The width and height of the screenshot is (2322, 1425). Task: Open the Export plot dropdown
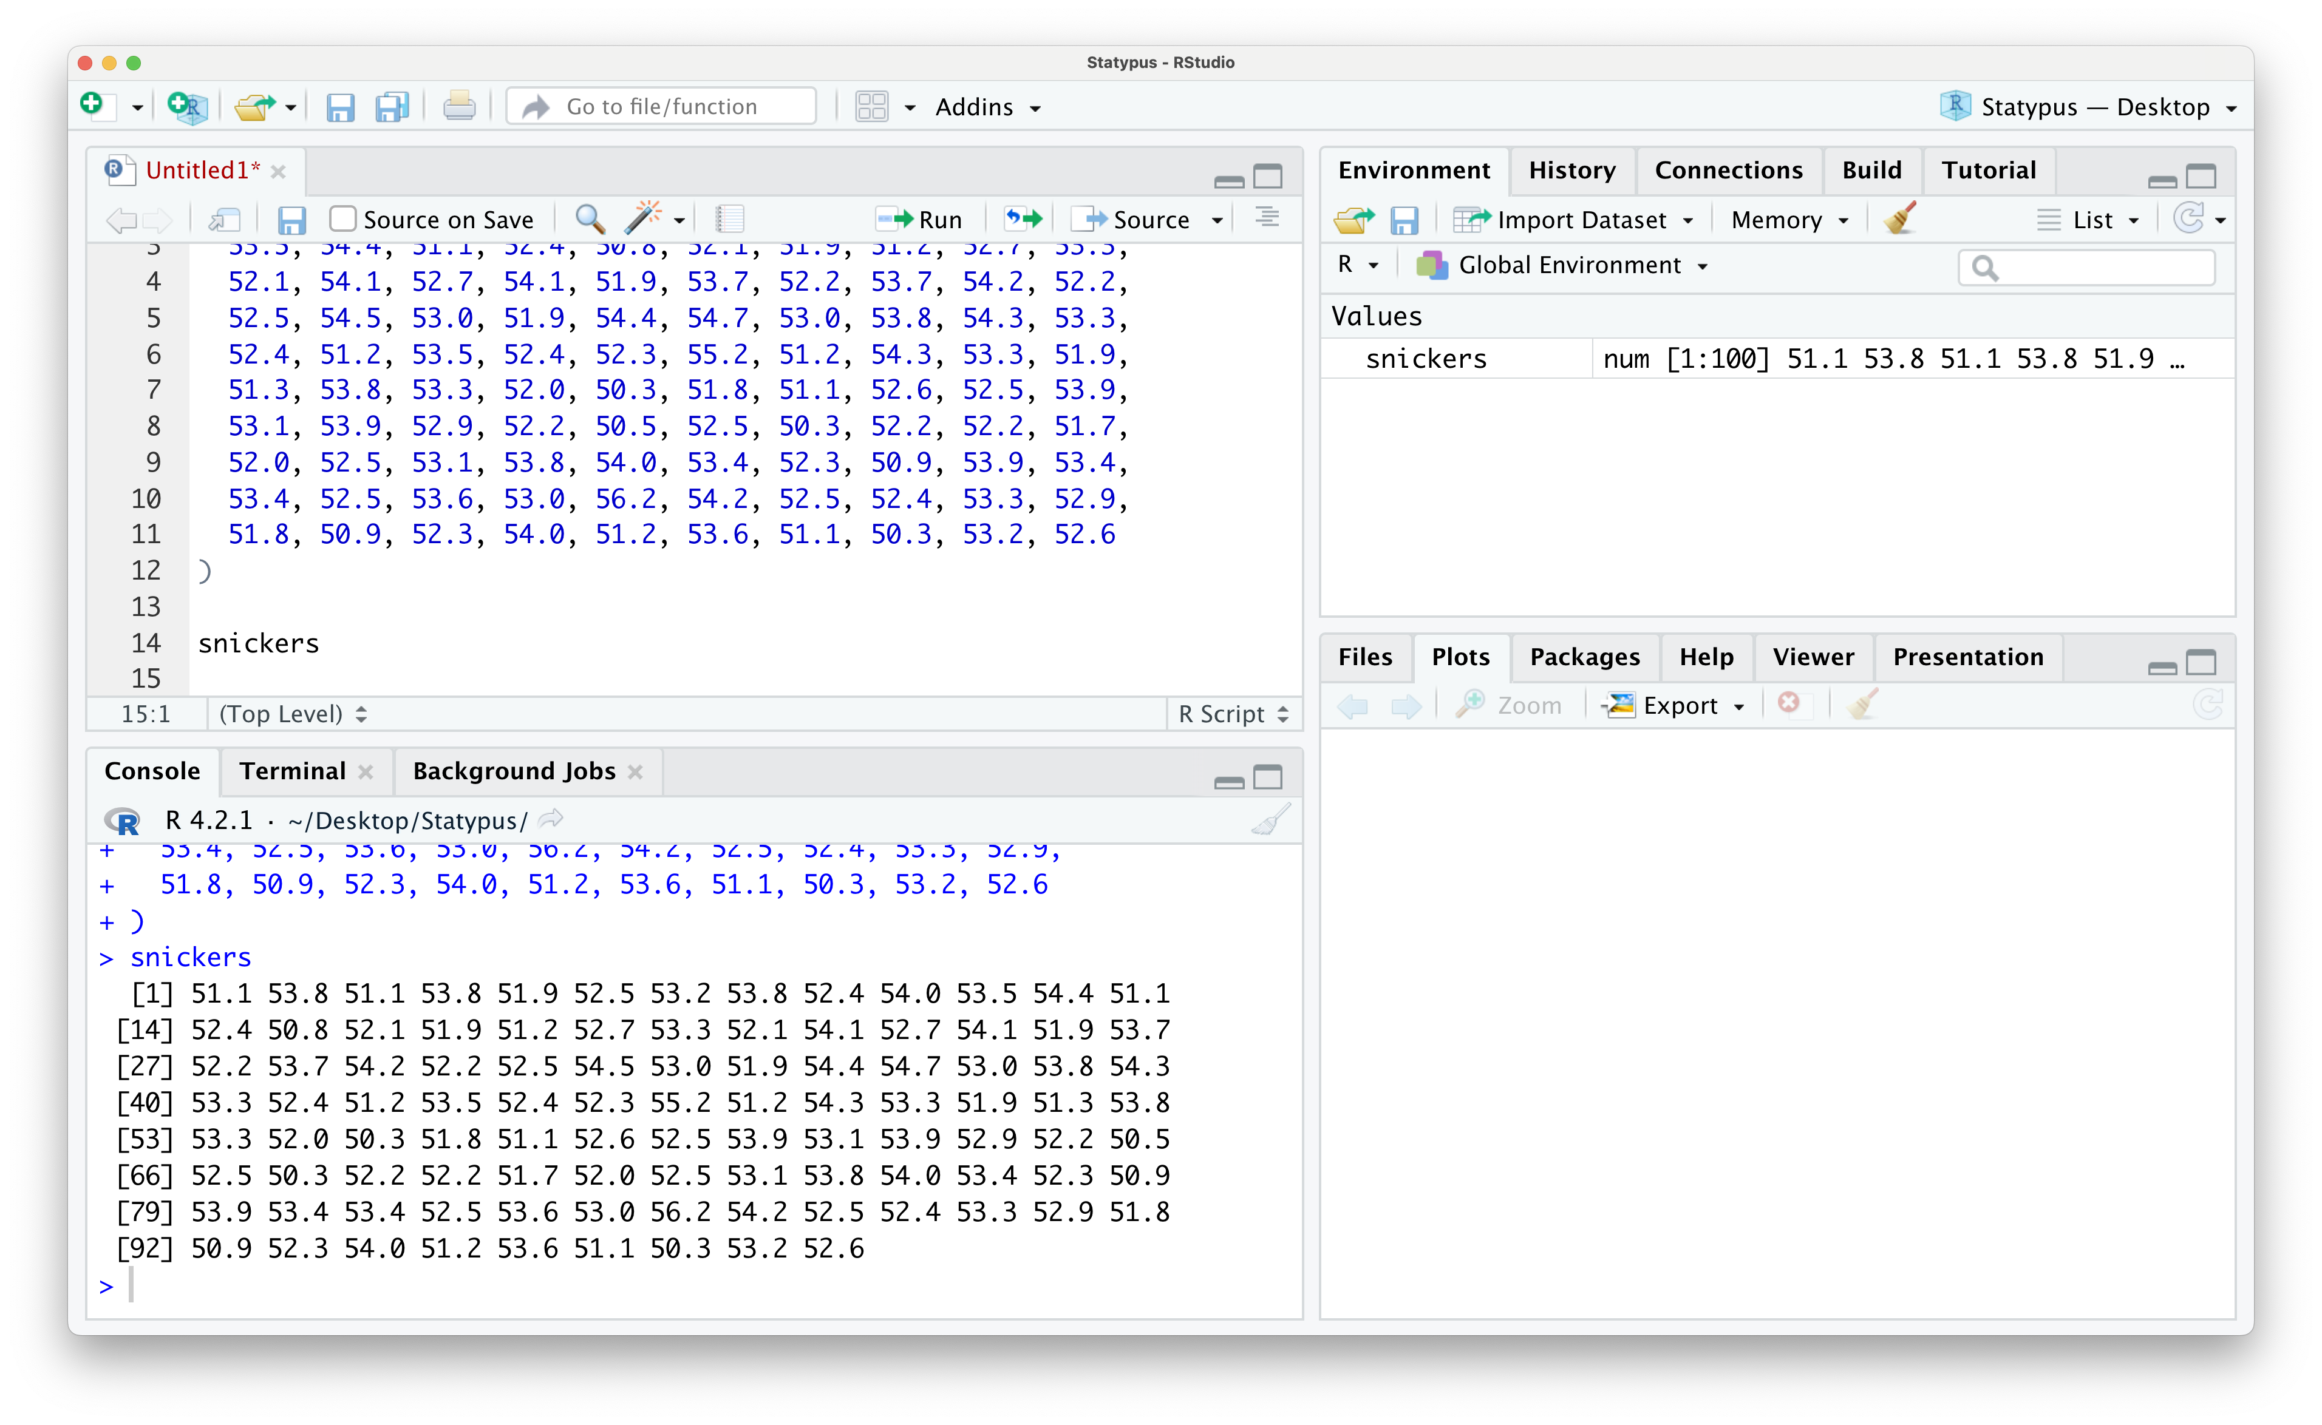coord(1674,705)
